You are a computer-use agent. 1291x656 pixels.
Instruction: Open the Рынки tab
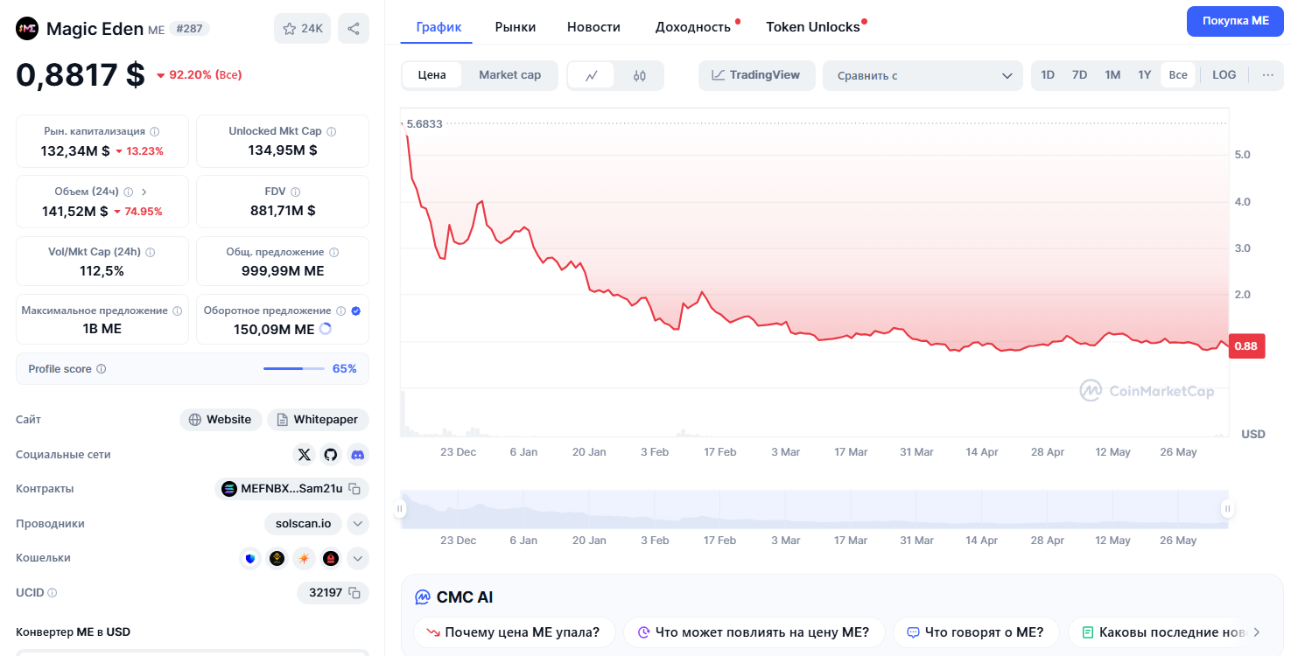pyautogui.click(x=516, y=27)
